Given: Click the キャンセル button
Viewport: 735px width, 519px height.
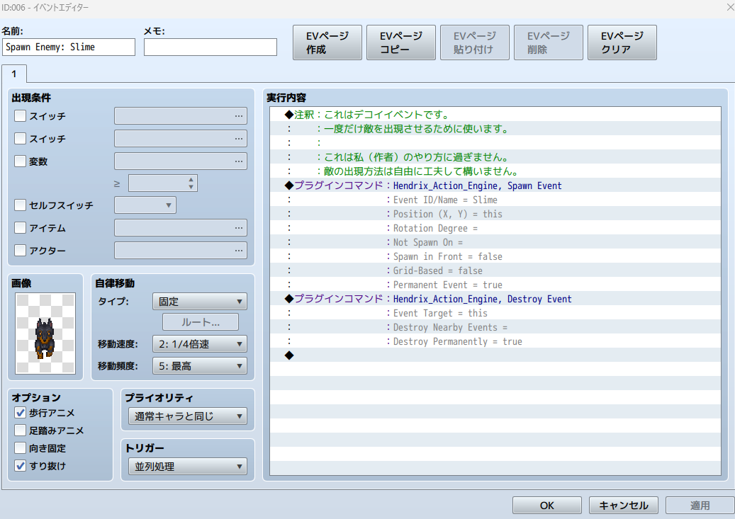Looking at the screenshot, I should coord(623,505).
